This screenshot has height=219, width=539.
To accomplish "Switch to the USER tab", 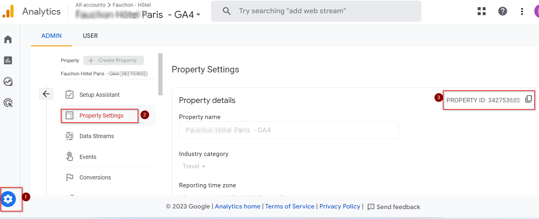I will pos(90,36).
